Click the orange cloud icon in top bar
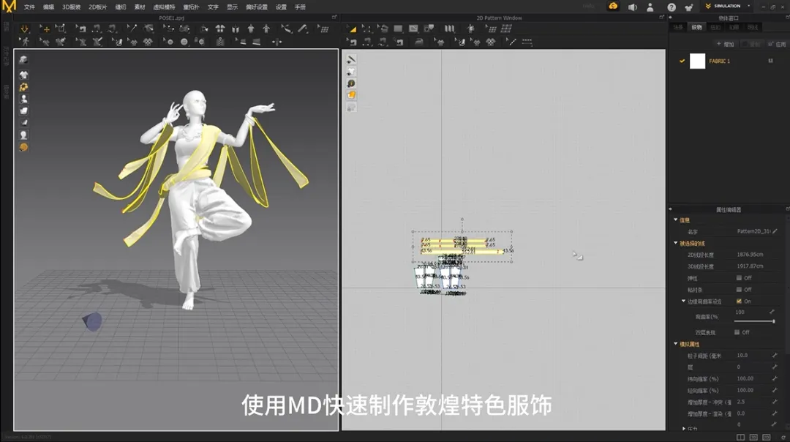The image size is (790, 442). [x=613, y=7]
